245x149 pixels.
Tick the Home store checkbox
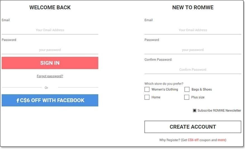[x=147, y=97]
